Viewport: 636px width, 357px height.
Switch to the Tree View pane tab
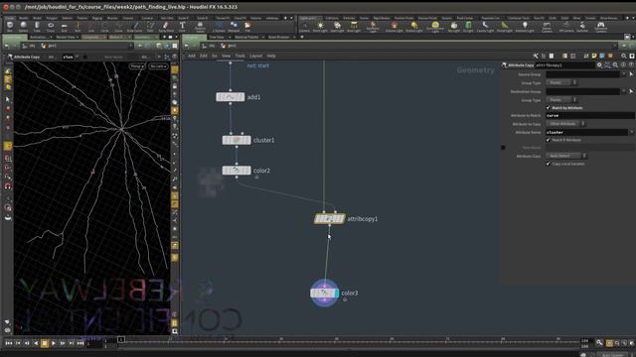click(217, 37)
